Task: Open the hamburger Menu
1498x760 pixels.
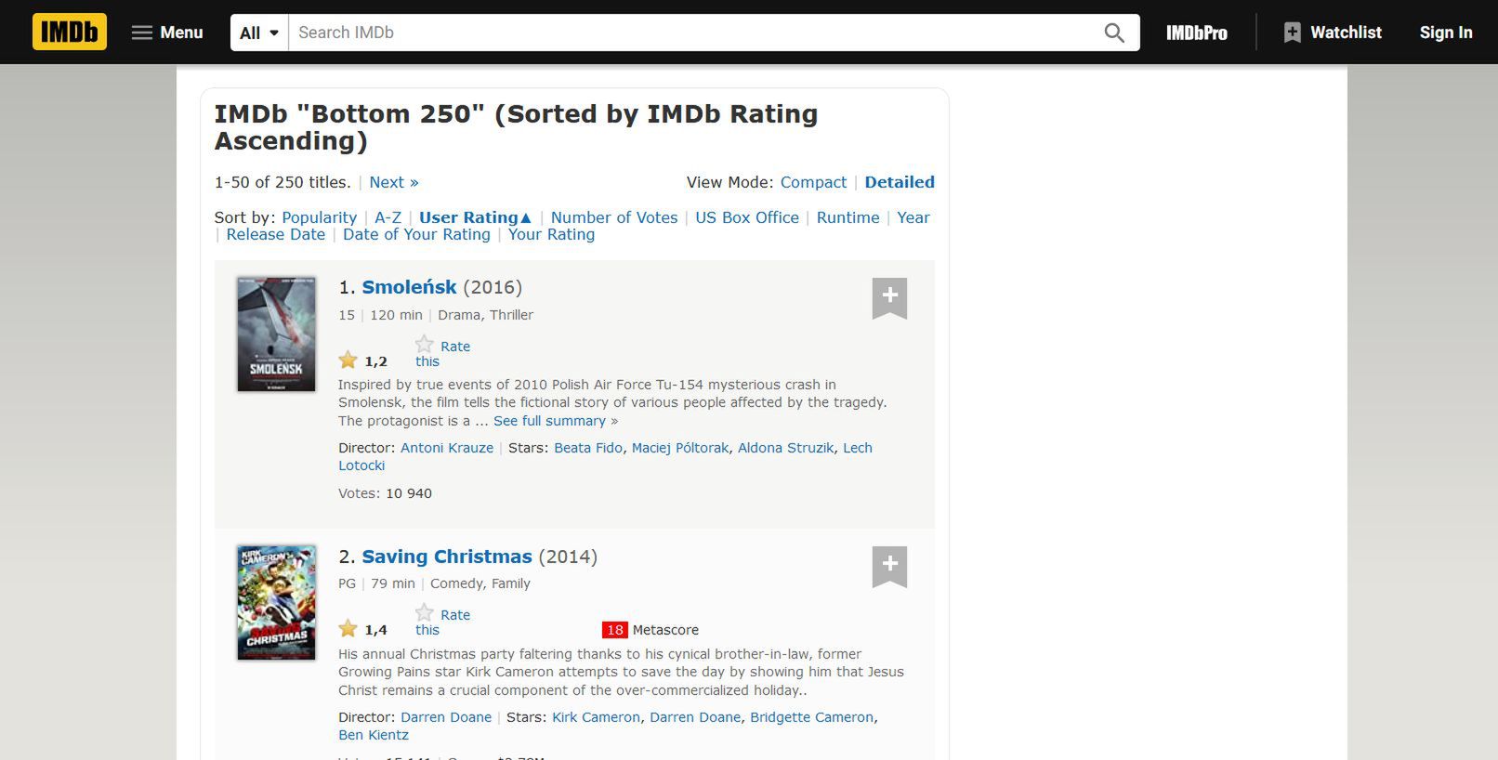Action: (167, 33)
